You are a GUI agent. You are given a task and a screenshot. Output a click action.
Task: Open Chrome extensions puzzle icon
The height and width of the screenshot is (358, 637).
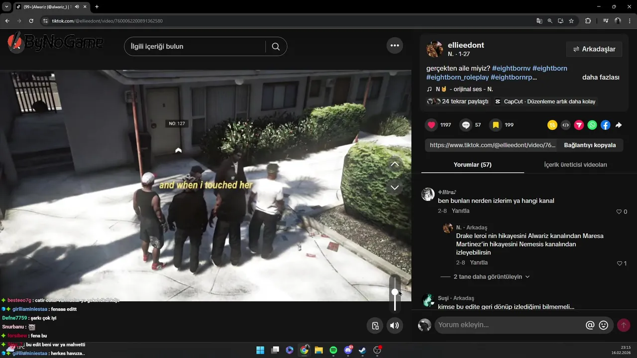[588, 21]
